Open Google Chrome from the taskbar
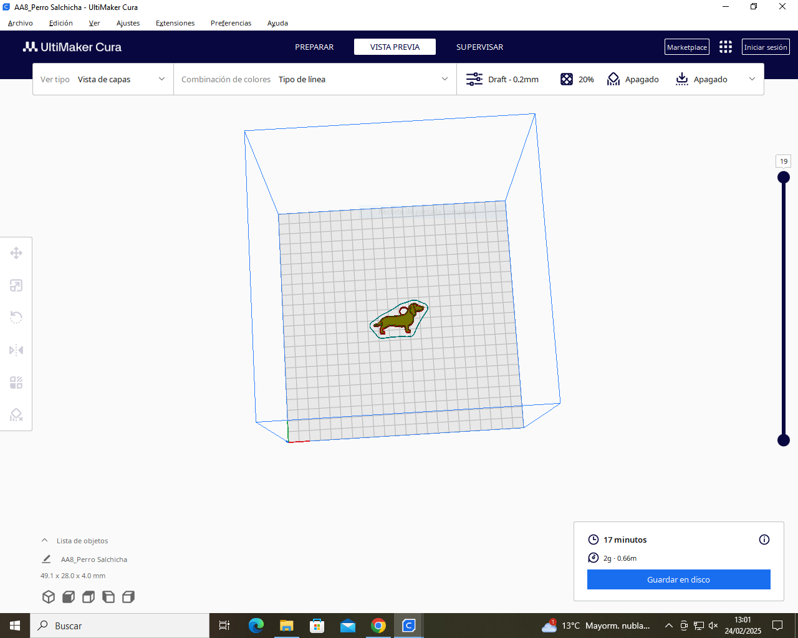The height and width of the screenshot is (638, 798). tap(378, 626)
